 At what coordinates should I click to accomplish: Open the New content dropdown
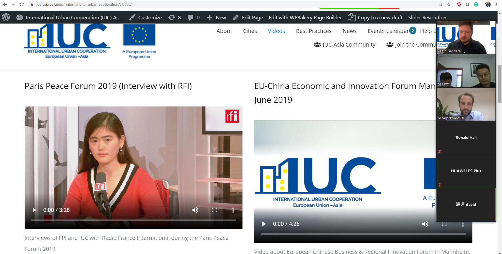[x=216, y=18]
